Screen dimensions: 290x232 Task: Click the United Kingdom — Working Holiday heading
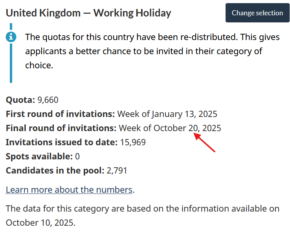coord(88,13)
